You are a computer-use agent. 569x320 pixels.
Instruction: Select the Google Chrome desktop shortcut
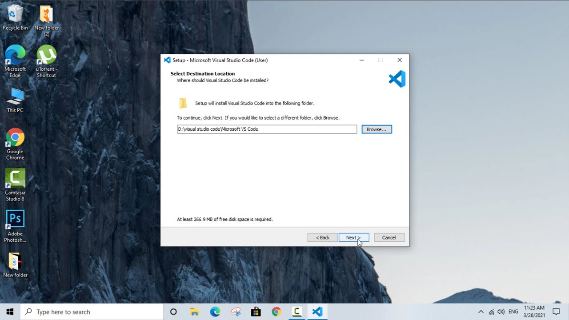click(15, 144)
